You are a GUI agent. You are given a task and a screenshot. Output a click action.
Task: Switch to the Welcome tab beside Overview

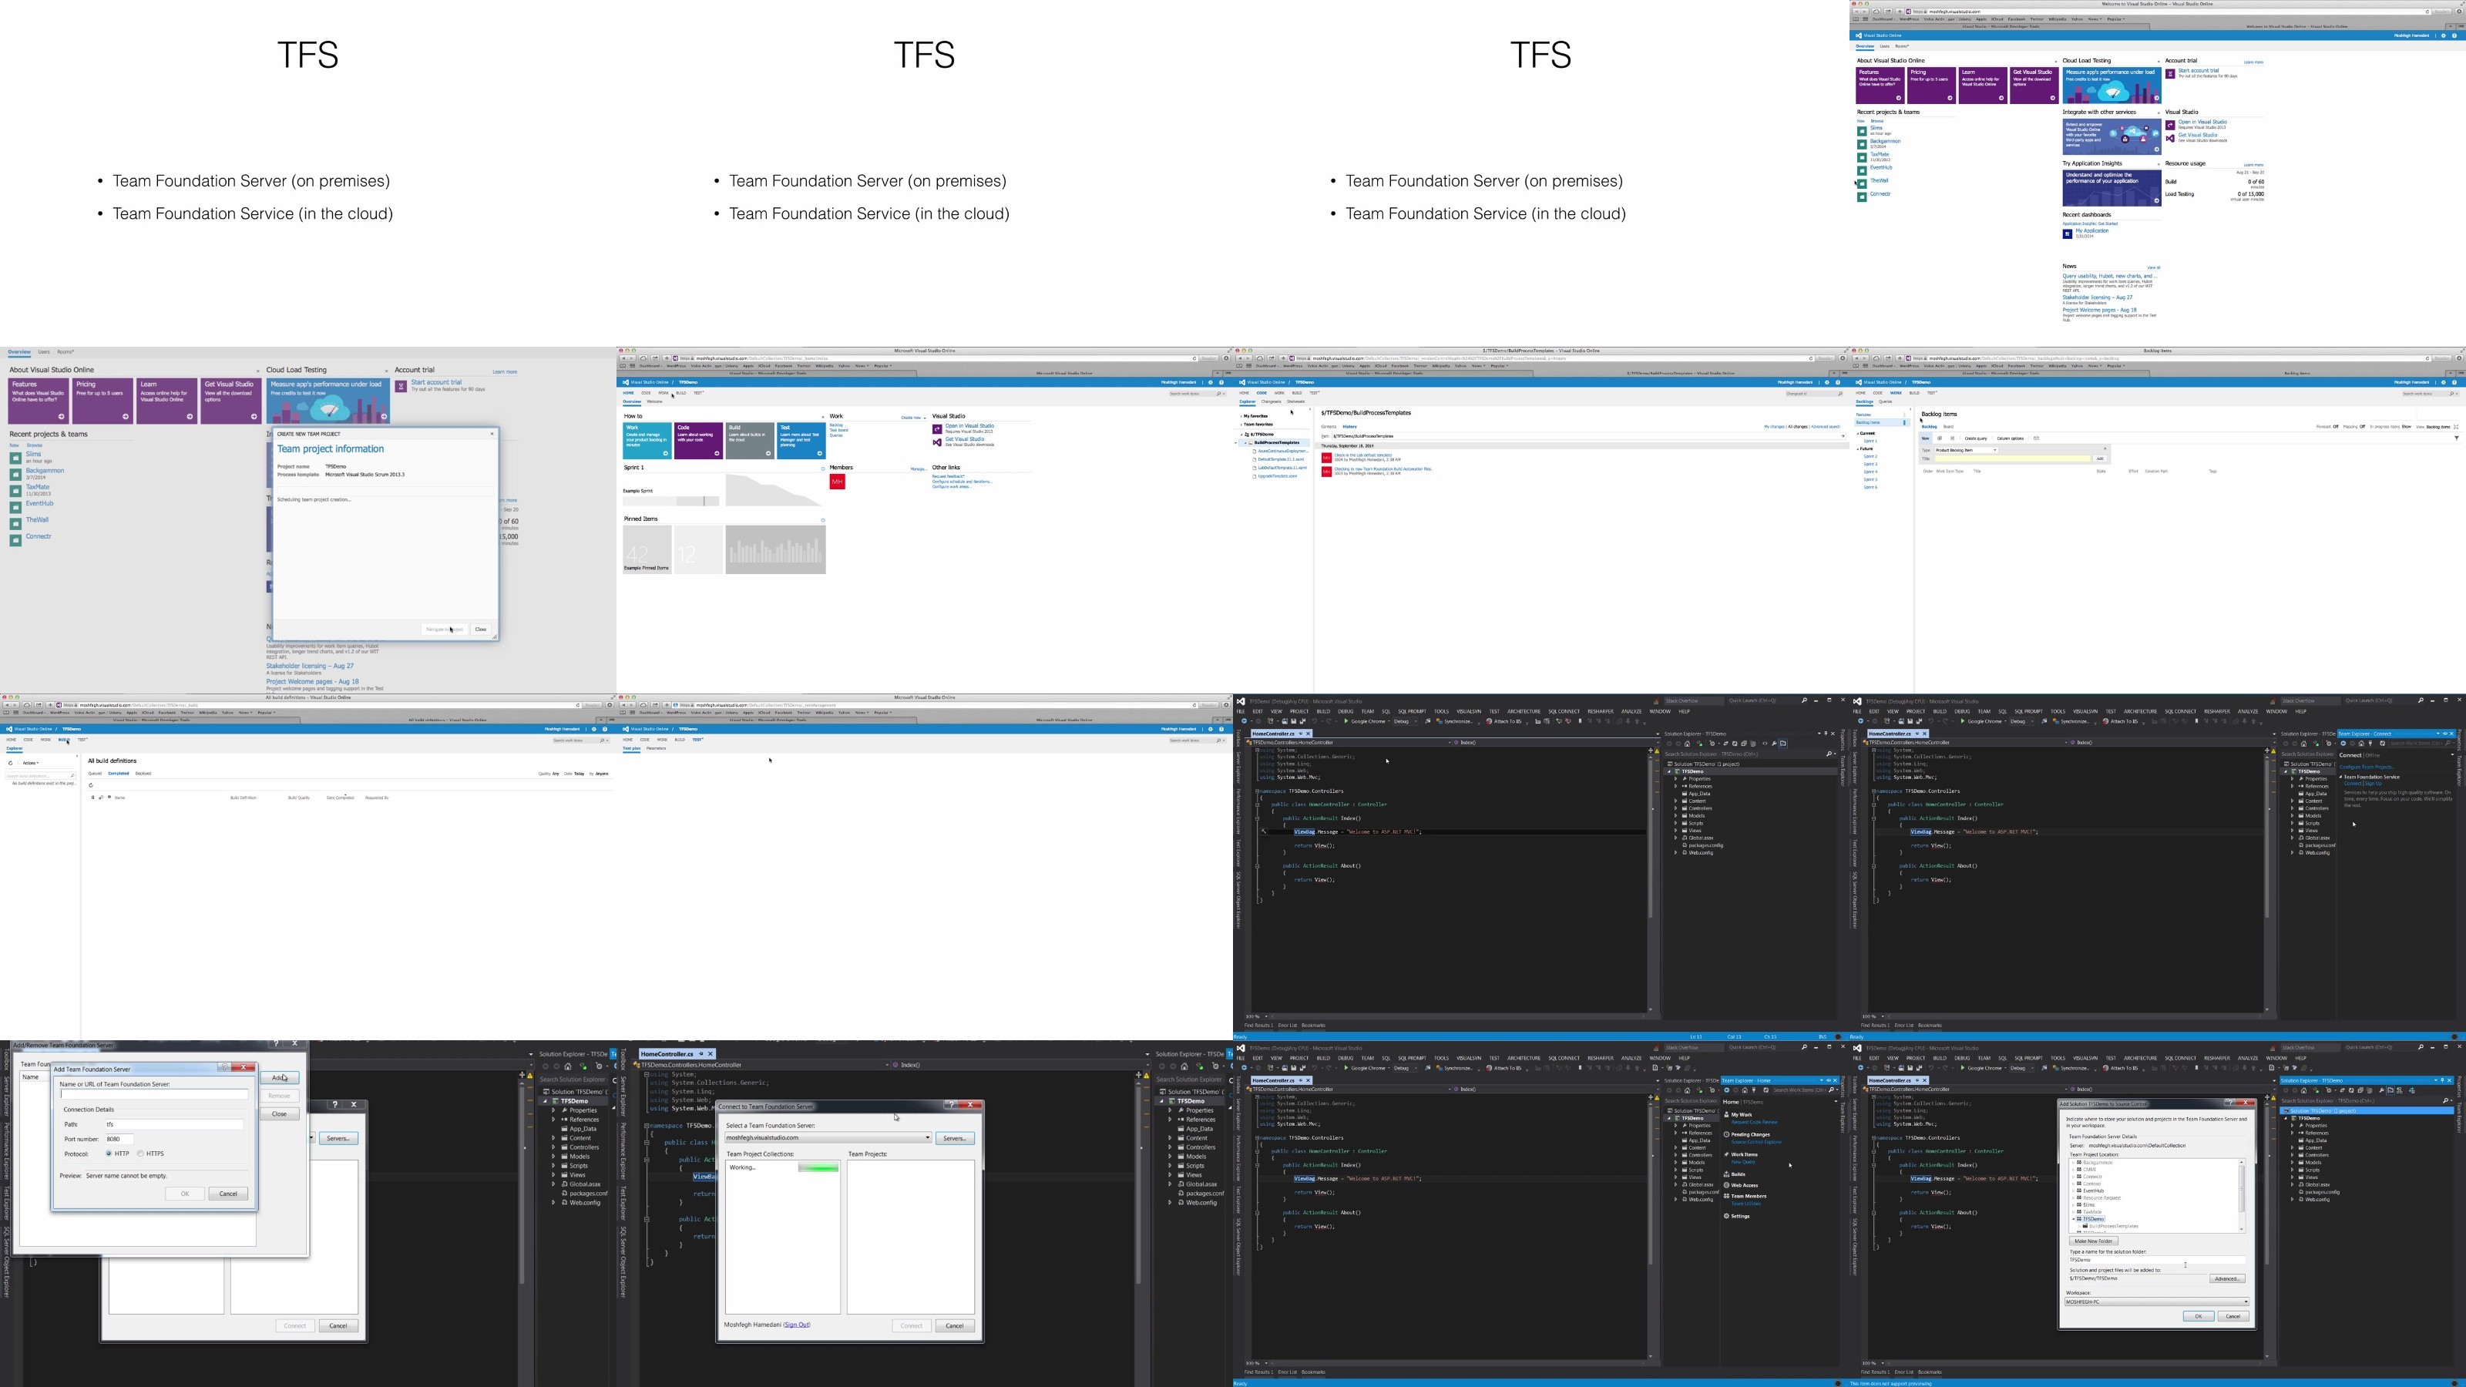click(x=655, y=401)
